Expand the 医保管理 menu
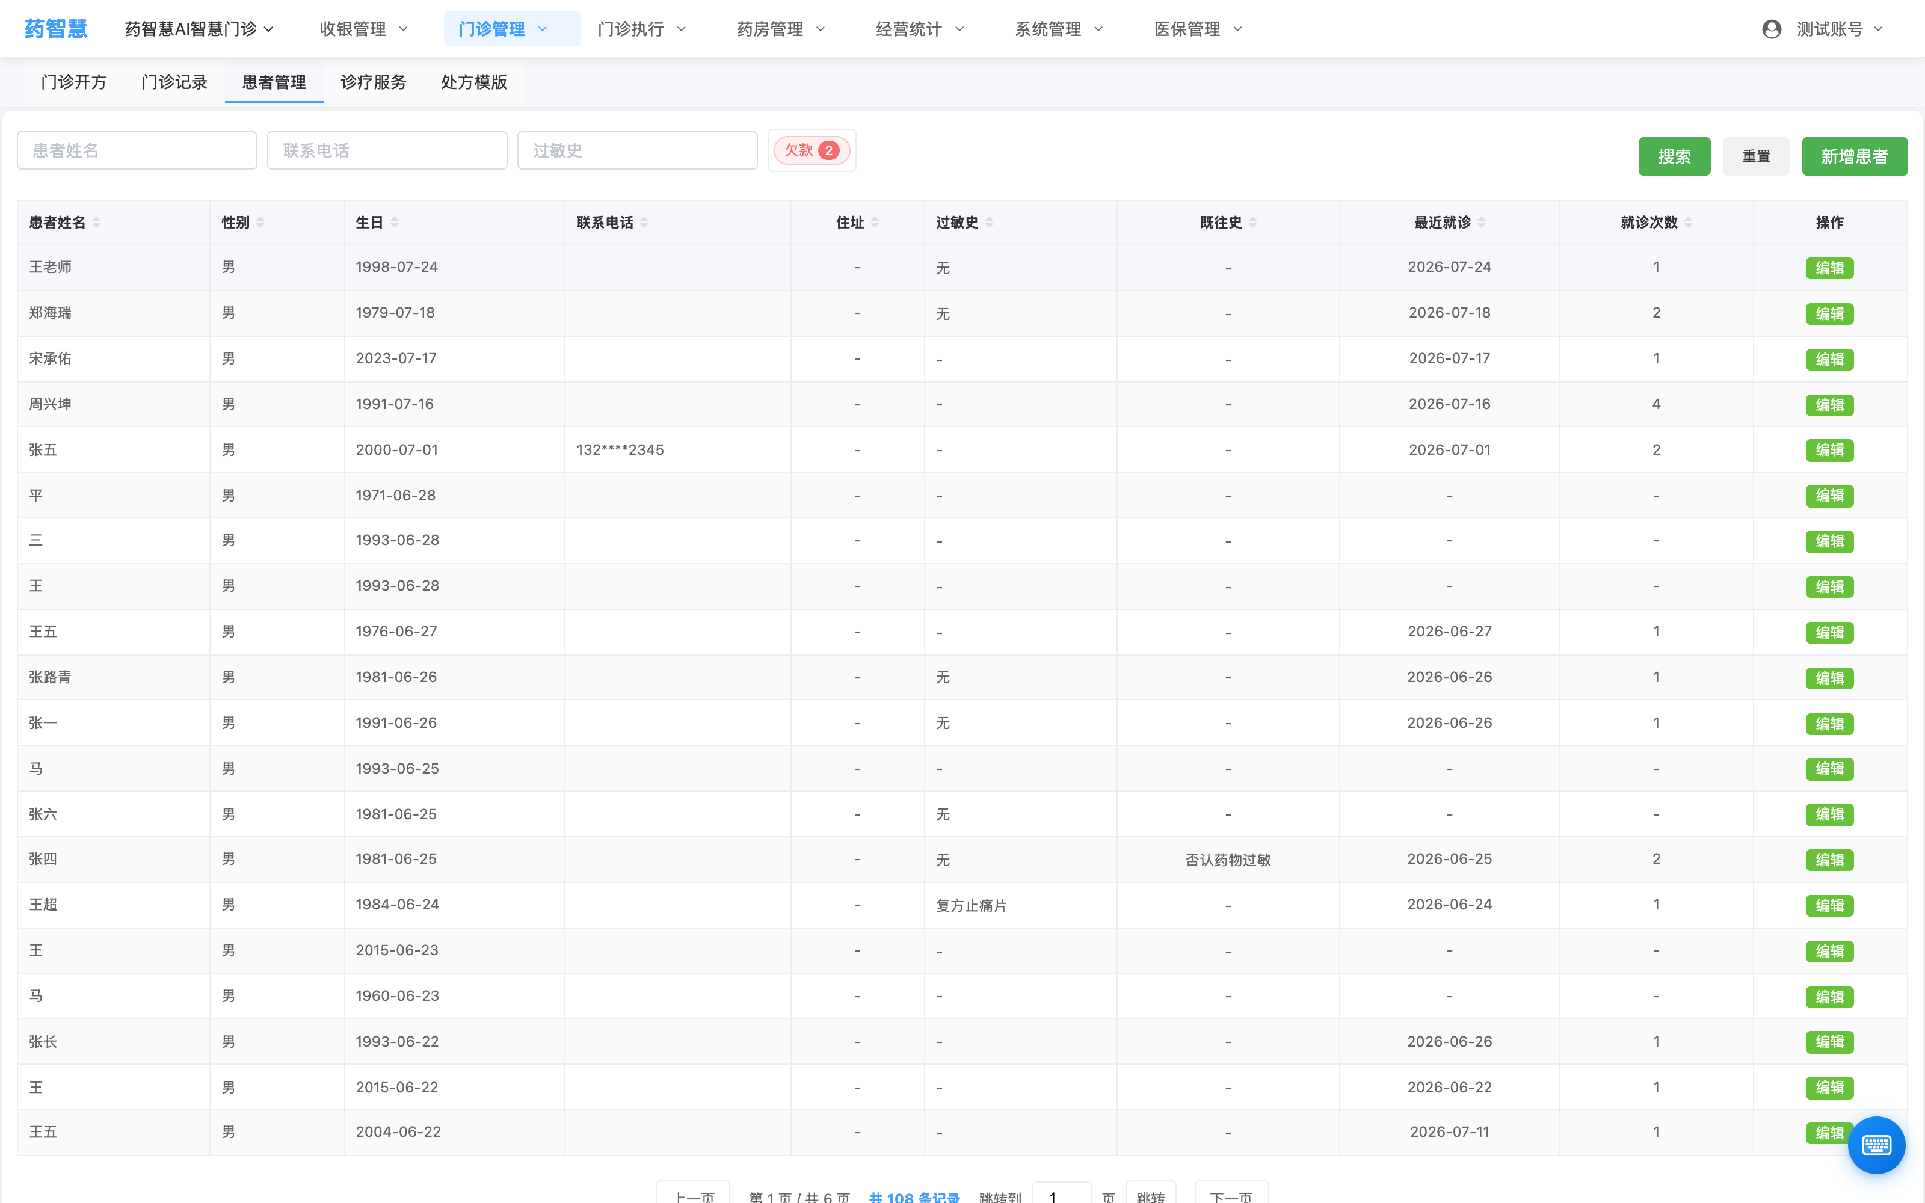1925x1203 pixels. 1199,29
